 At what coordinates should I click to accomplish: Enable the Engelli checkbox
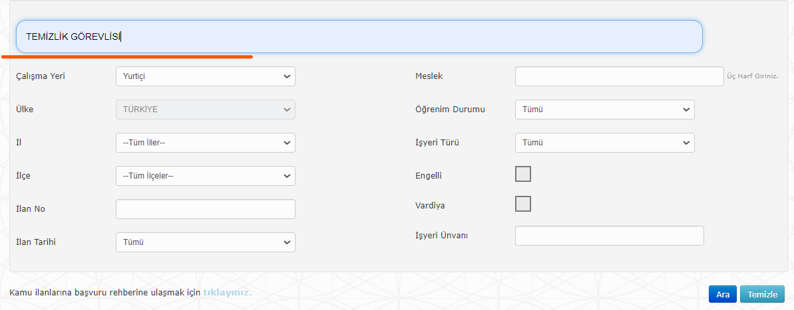coord(523,174)
